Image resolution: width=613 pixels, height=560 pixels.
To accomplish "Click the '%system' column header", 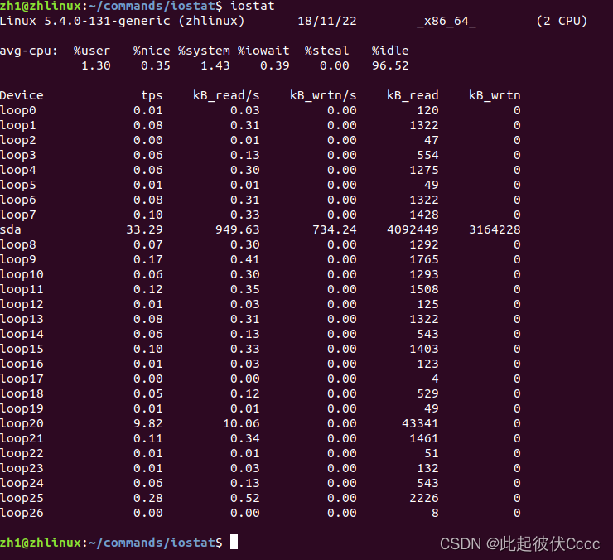I will [x=204, y=51].
